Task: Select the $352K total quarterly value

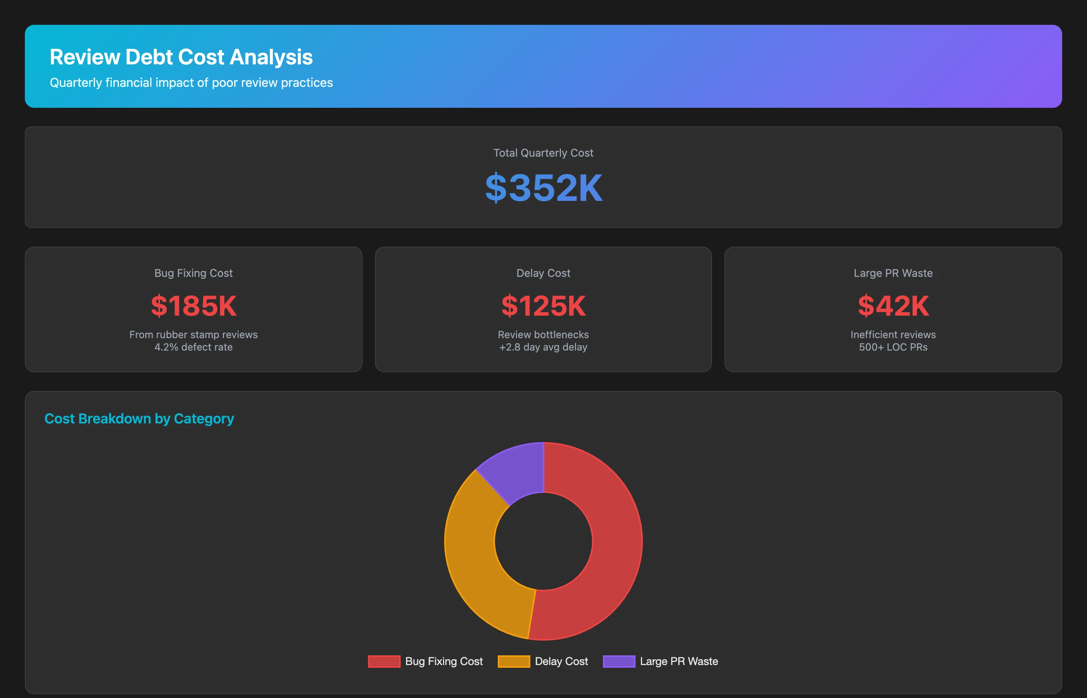Action: coord(543,188)
